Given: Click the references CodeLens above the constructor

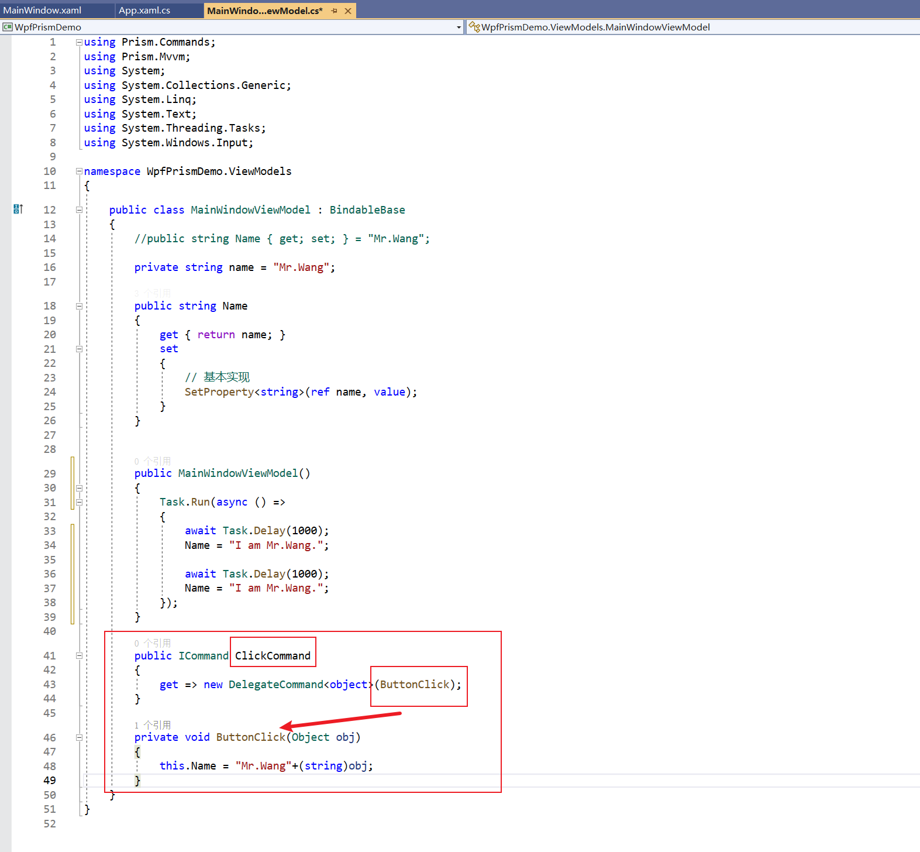Looking at the screenshot, I should tap(153, 461).
